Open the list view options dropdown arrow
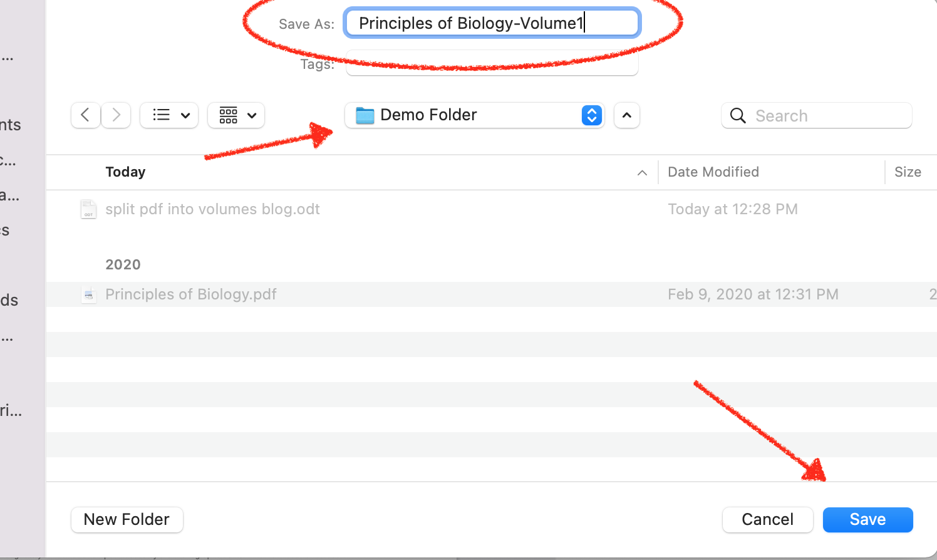 185,115
